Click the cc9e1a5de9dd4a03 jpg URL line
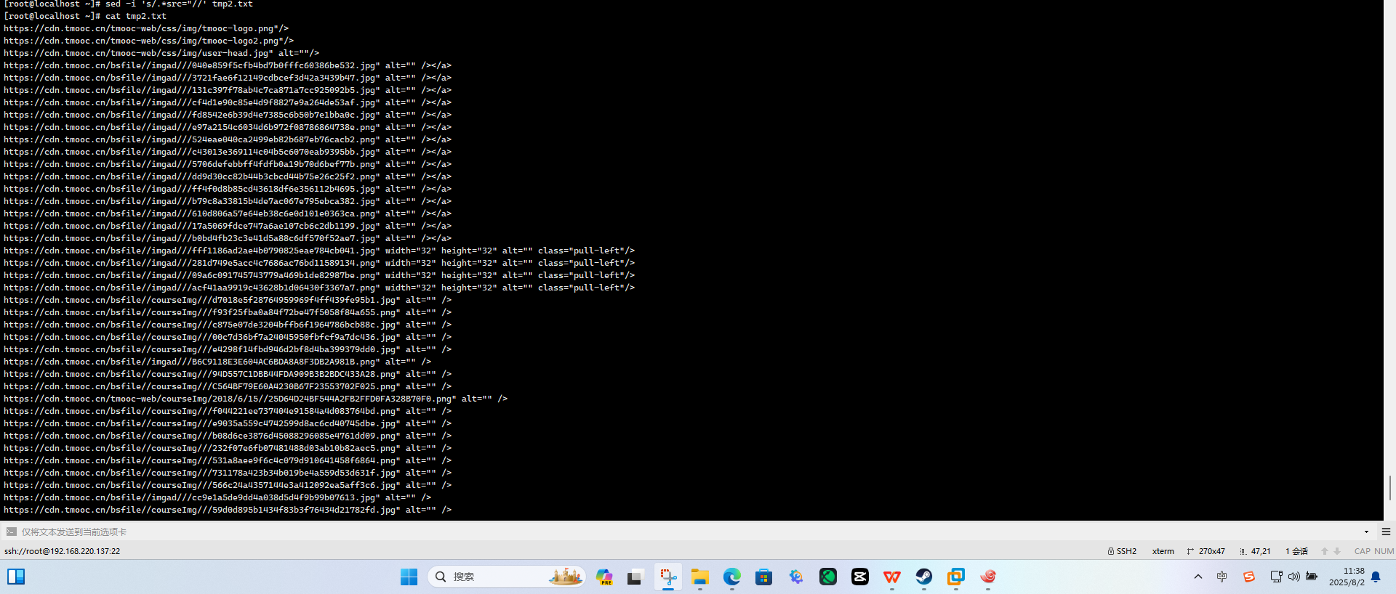1396x594 pixels. tap(217, 497)
